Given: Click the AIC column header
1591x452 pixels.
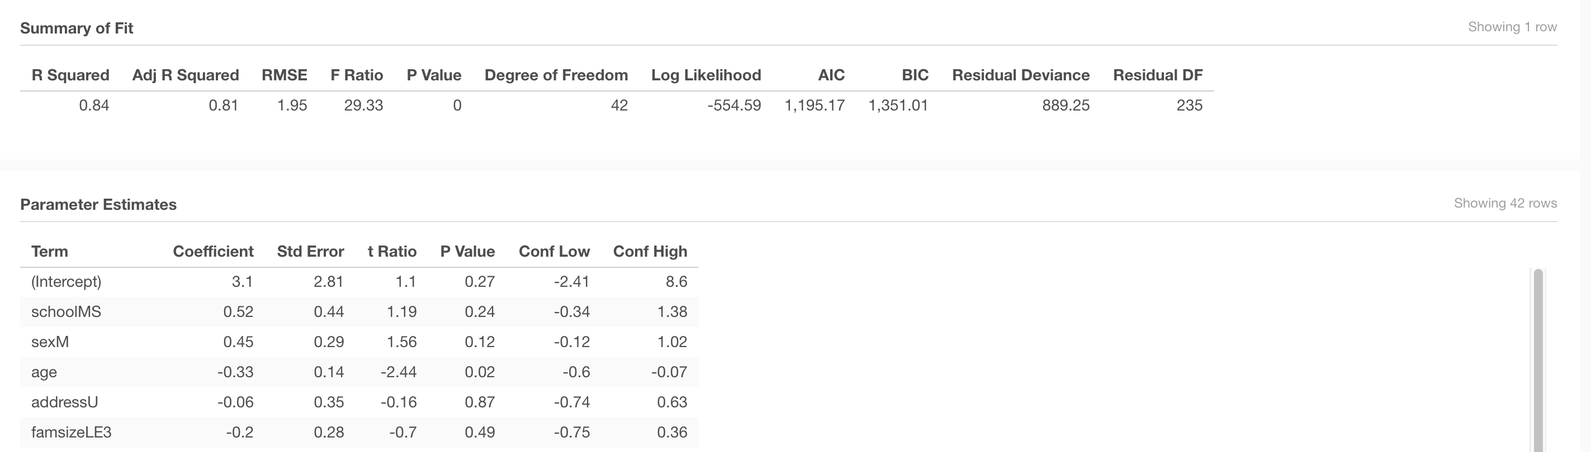Looking at the screenshot, I should (831, 75).
